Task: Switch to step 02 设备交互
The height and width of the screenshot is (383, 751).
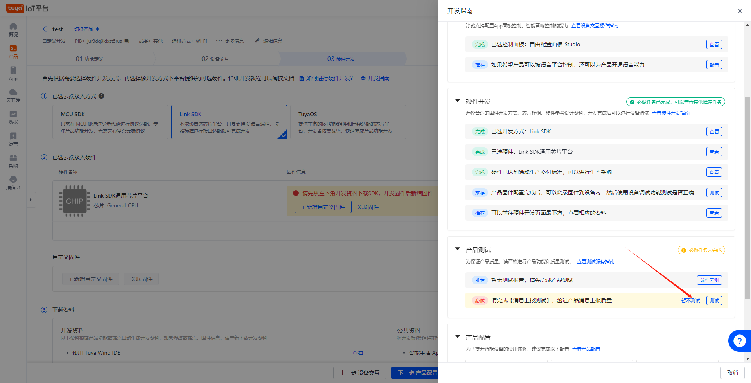Action: point(215,59)
